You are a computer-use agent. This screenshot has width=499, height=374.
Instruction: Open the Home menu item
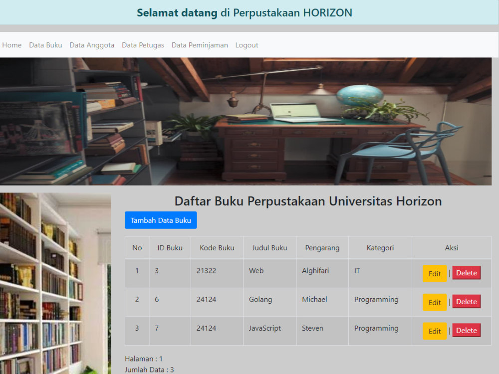click(x=12, y=45)
